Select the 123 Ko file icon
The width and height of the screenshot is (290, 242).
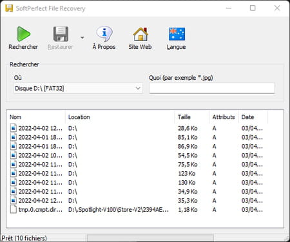tap(14, 173)
